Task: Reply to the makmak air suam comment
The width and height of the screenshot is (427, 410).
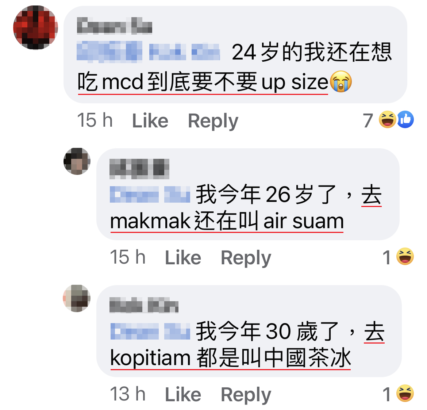Action: click(x=246, y=258)
